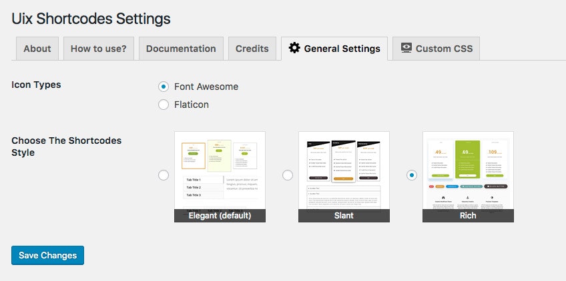Image resolution: width=566 pixels, height=281 pixels.
Task: Select the Elegant (default) style radio button
Action: coord(164,175)
